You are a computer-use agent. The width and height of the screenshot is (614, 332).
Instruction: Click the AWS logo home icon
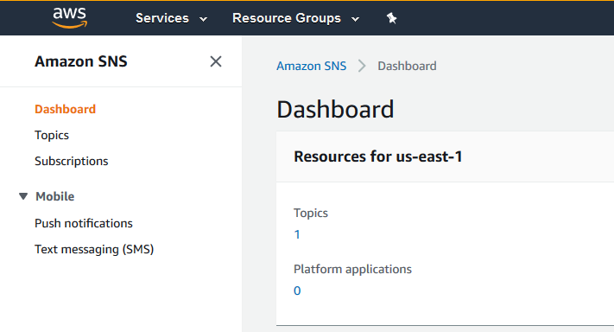point(70,17)
